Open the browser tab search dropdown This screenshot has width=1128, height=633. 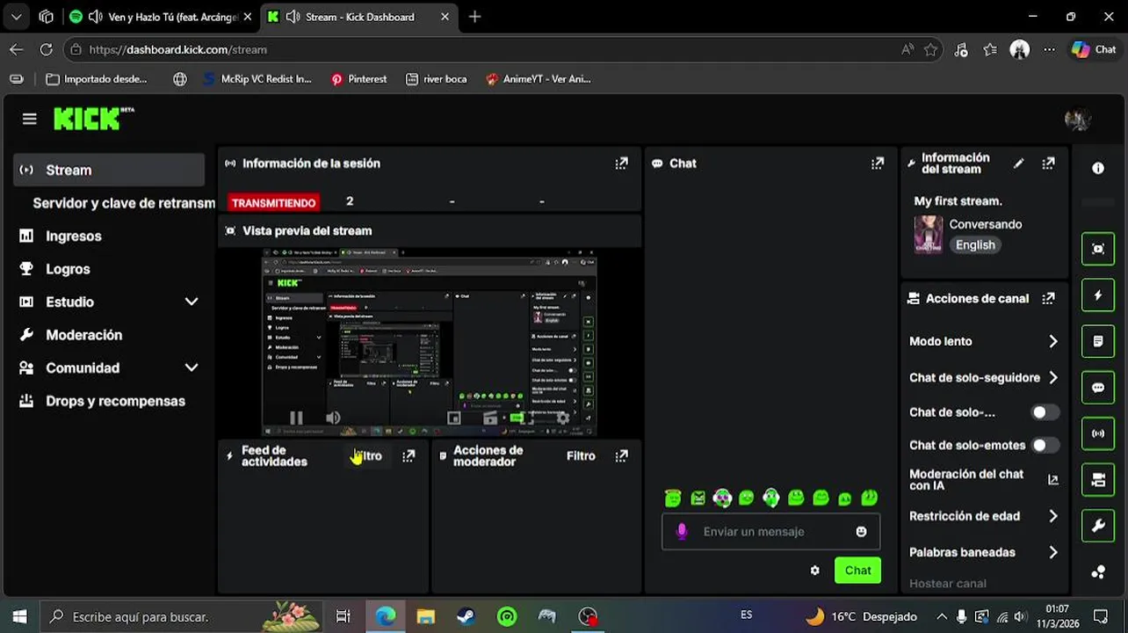point(16,17)
